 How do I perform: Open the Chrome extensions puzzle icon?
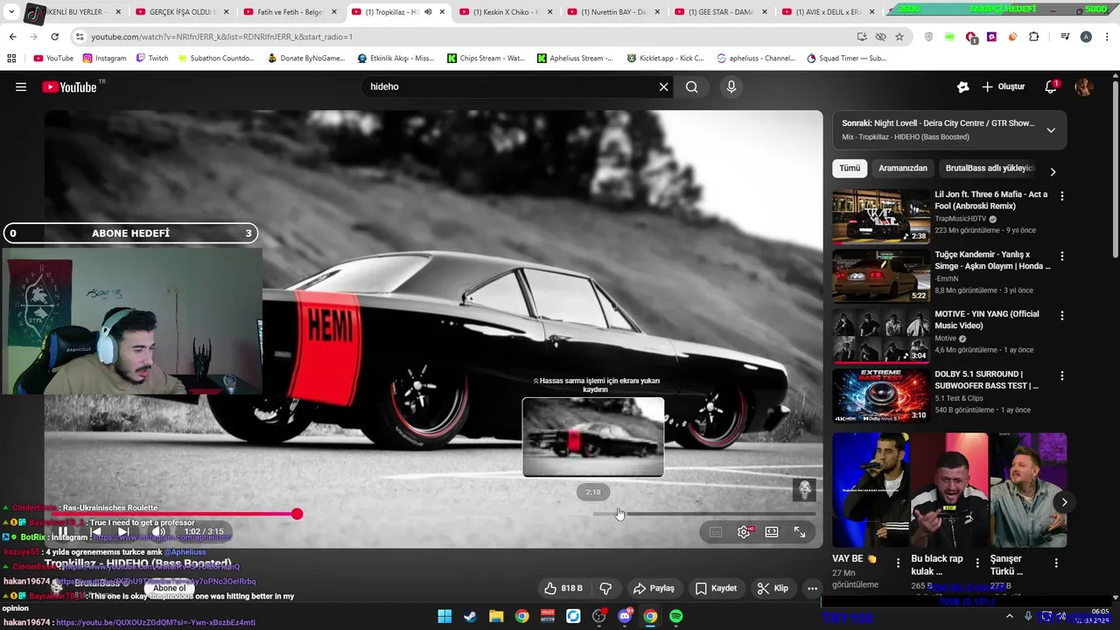tap(1034, 37)
